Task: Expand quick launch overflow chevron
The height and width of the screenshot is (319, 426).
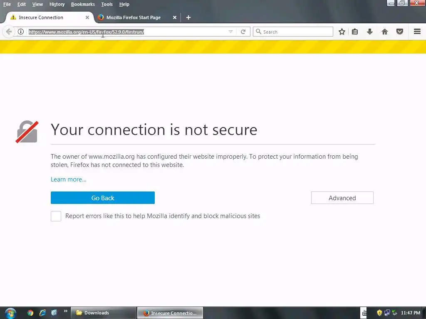Action: tap(65, 311)
